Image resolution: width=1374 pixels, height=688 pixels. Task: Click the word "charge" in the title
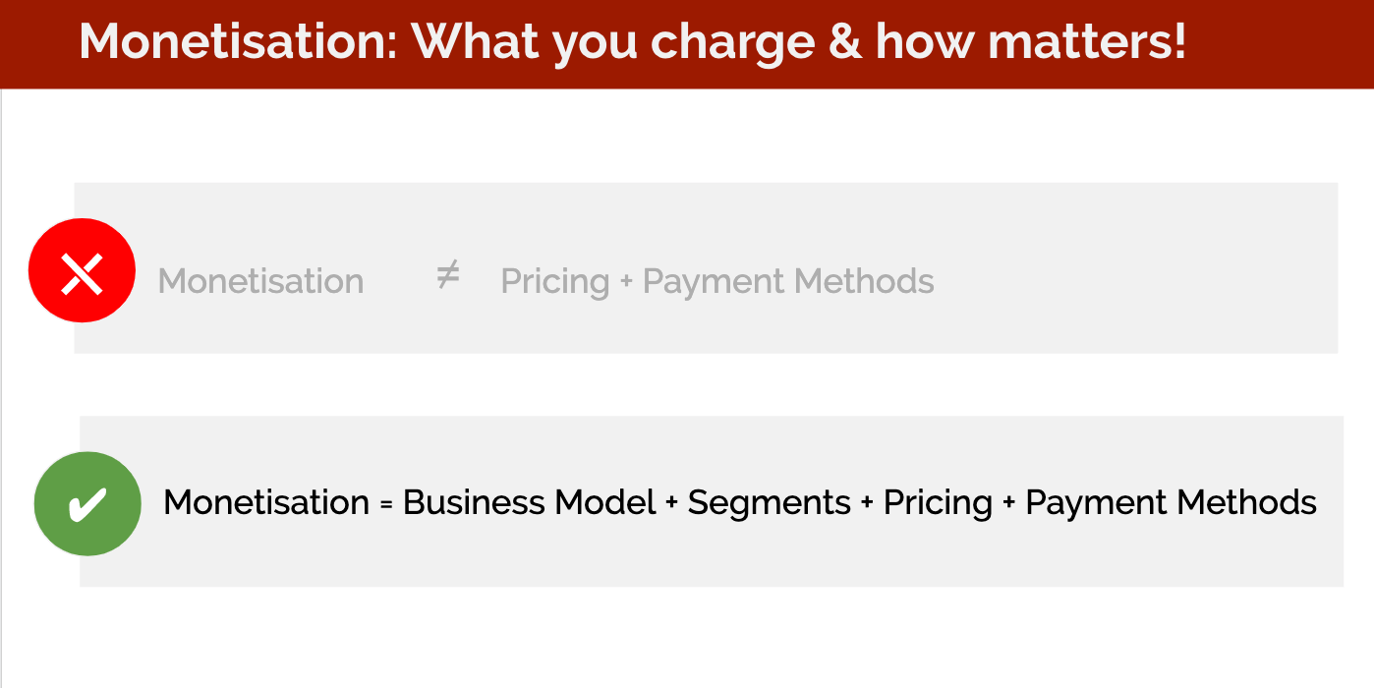[x=734, y=42]
